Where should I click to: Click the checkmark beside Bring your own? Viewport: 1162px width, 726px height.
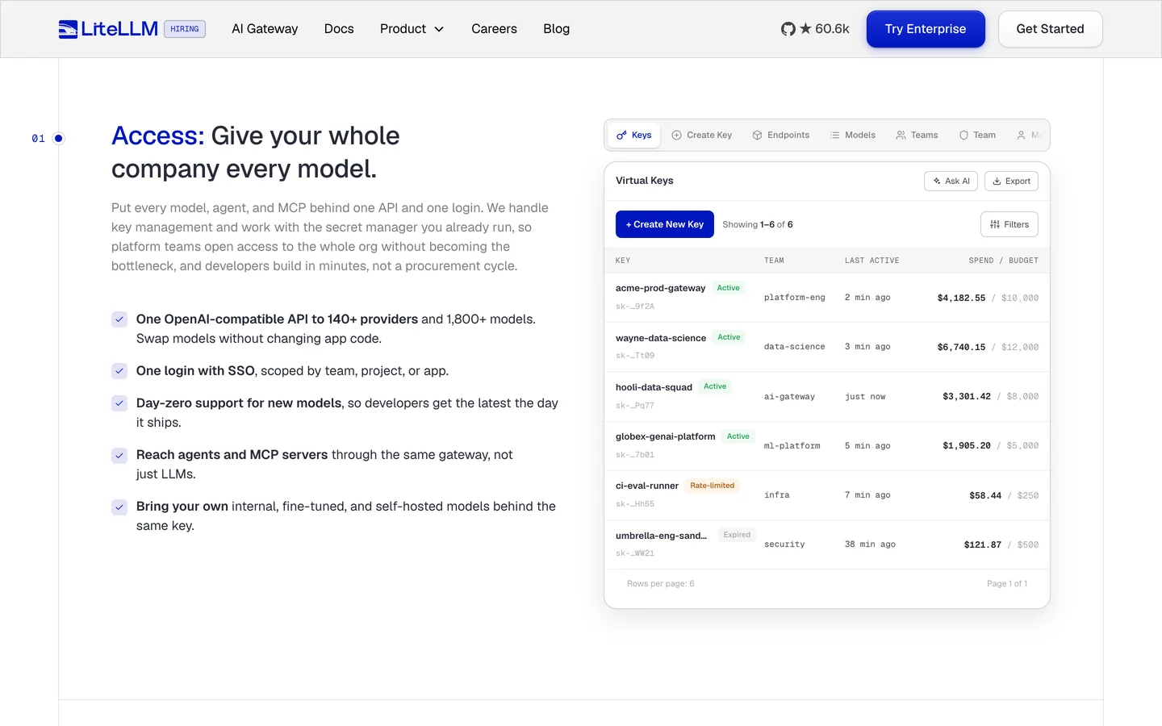(x=119, y=507)
